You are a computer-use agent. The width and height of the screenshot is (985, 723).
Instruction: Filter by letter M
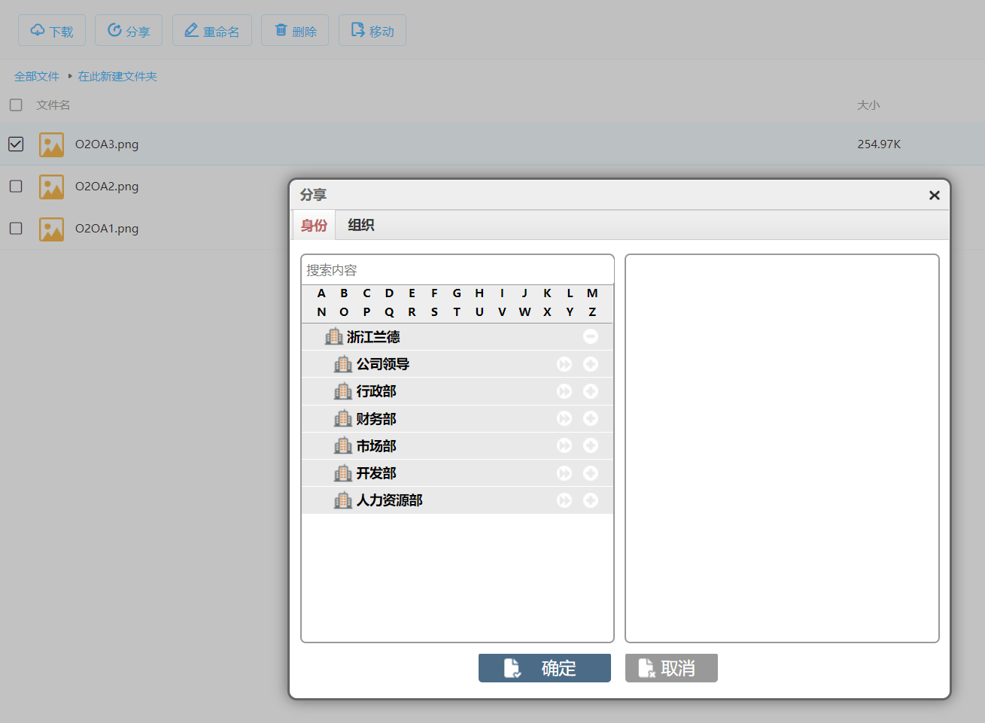tap(592, 293)
